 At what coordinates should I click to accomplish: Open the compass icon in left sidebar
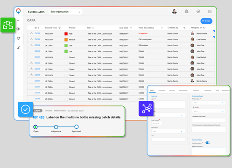18,29
